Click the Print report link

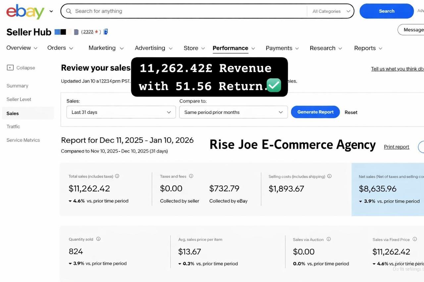tap(396, 147)
